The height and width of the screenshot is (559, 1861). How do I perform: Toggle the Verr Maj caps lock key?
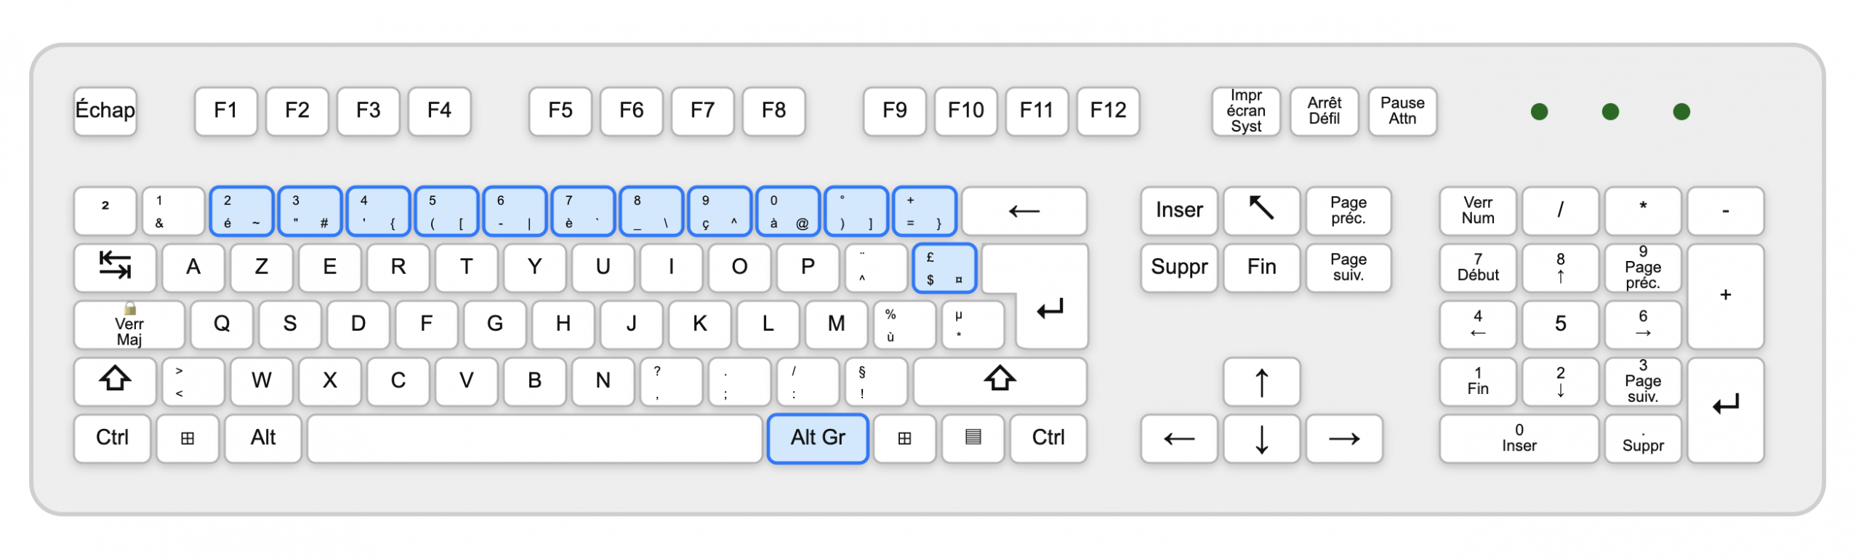[x=129, y=325]
